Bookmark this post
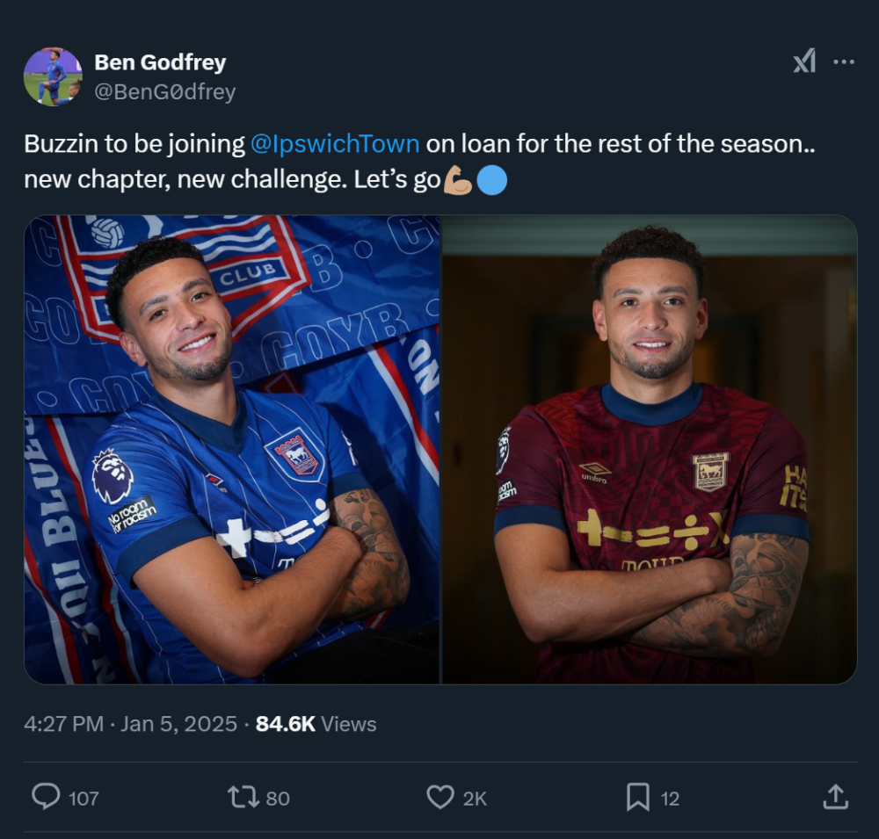879x839 pixels. click(x=637, y=797)
